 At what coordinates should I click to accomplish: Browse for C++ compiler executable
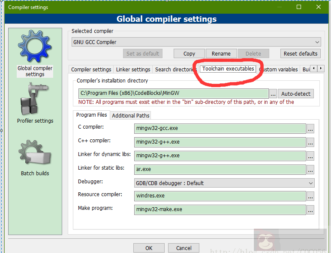click(x=310, y=142)
